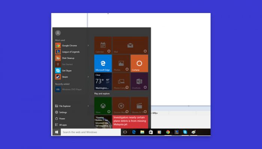The width and height of the screenshot is (262, 149).
Task: Open League of Legends from taskbar
Action: pos(176,132)
